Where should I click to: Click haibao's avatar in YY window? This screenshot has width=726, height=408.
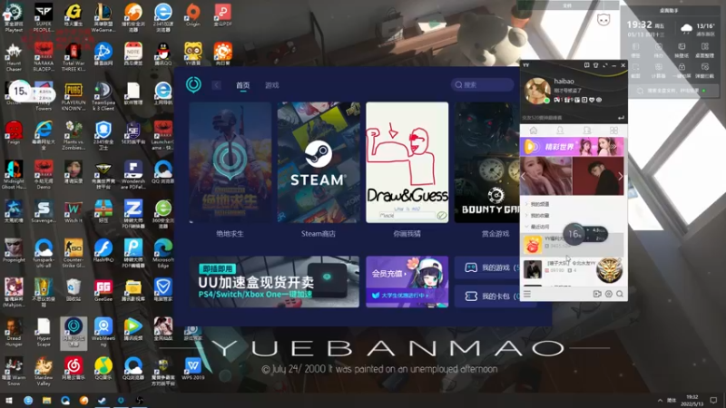537,91
